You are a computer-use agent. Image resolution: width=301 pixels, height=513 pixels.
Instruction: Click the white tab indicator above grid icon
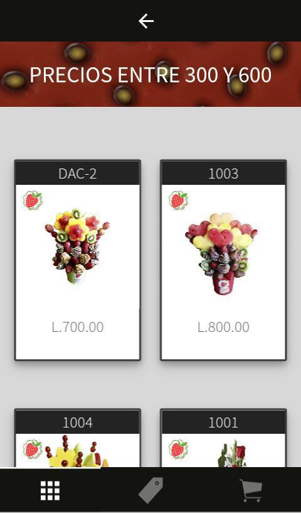click(x=50, y=468)
